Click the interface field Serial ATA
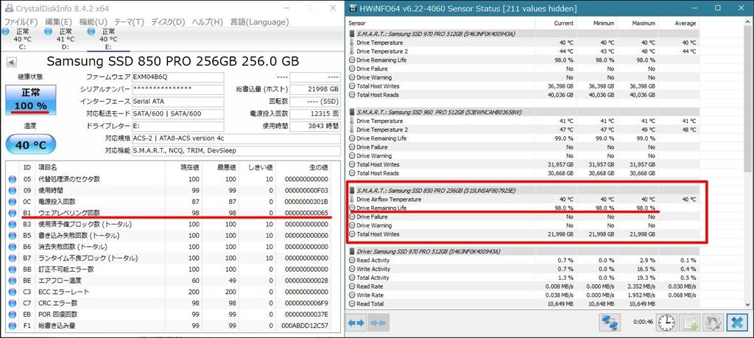The image size is (754, 338). point(178,102)
